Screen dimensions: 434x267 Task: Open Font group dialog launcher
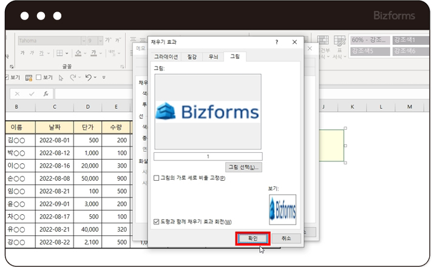pos(122,67)
